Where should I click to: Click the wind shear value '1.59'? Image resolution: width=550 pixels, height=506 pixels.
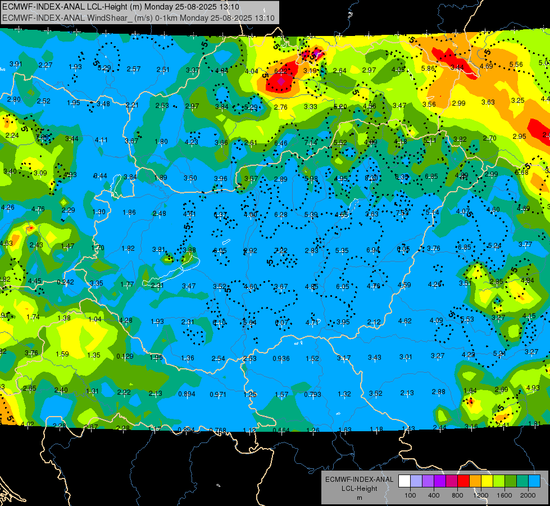tap(62, 354)
